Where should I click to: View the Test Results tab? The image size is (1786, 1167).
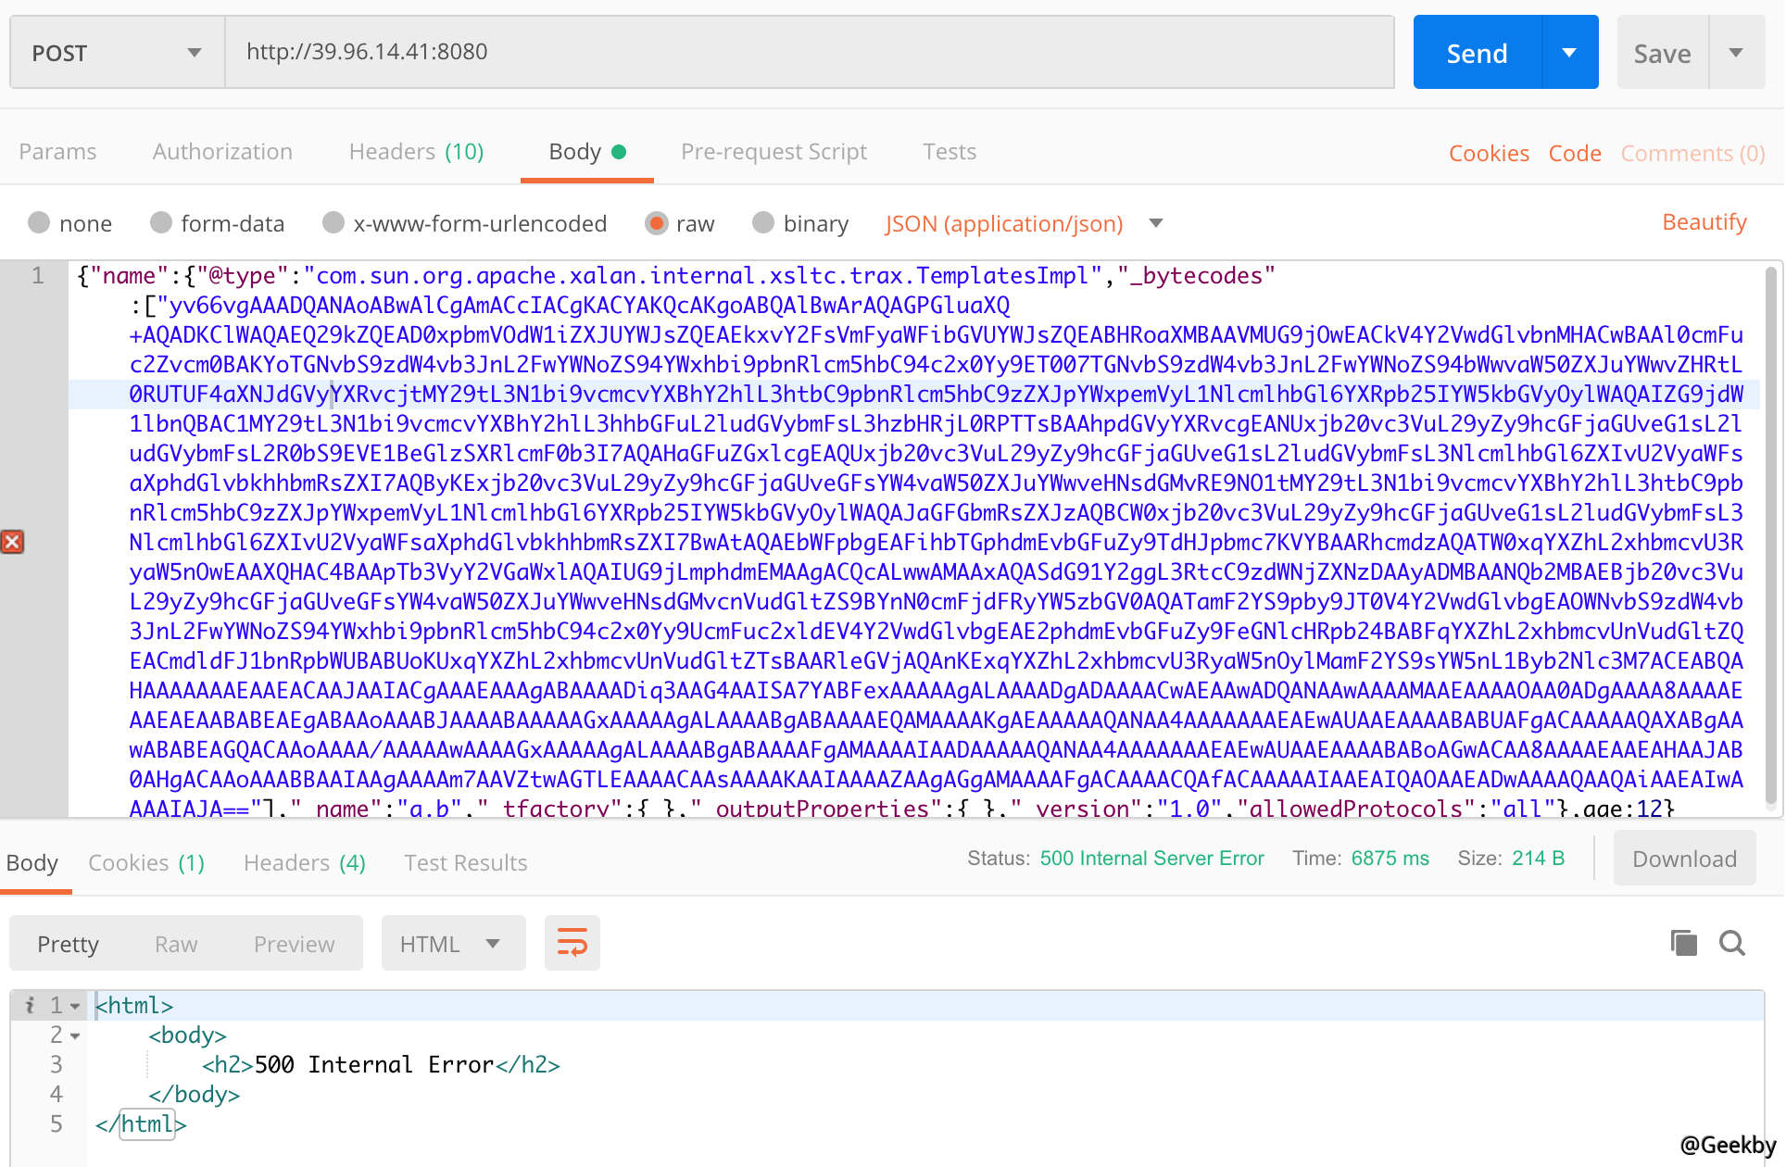click(x=465, y=862)
